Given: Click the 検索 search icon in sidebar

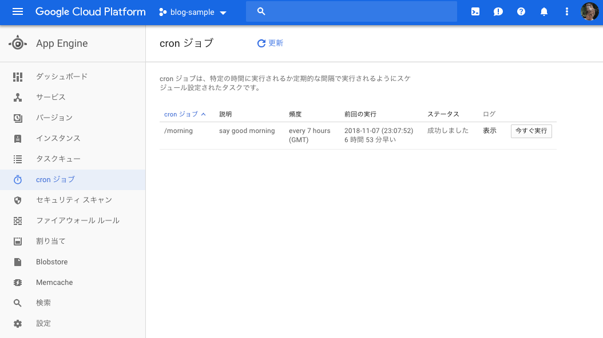Looking at the screenshot, I should point(18,303).
